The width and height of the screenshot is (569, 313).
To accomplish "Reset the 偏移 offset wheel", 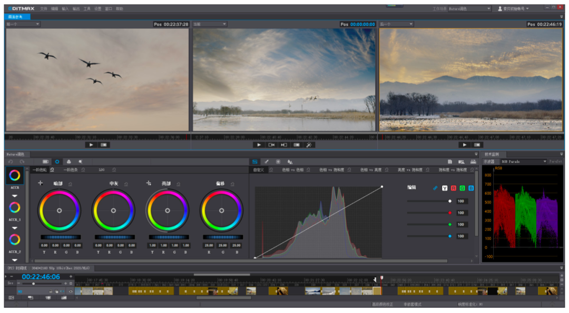I will (232, 184).
